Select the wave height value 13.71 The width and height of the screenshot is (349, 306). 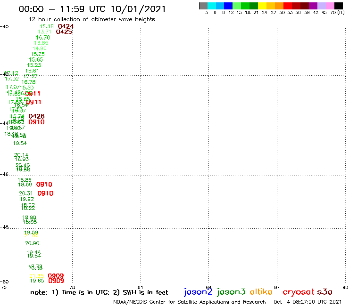[x=44, y=32]
